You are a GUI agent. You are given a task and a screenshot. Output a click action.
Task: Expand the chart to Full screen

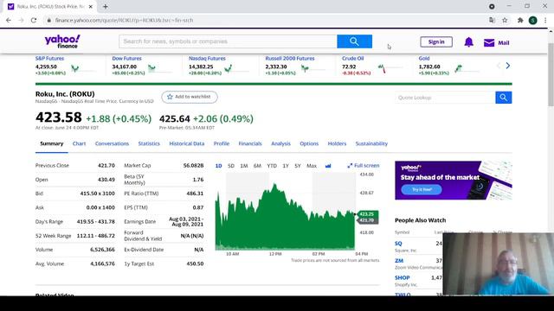pyautogui.click(x=364, y=165)
